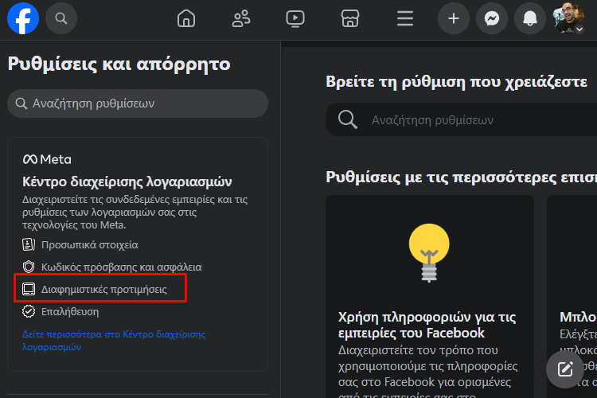The image size is (597, 398).
Task: Open the profile avatar account menu
Action: tap(568, 18)
